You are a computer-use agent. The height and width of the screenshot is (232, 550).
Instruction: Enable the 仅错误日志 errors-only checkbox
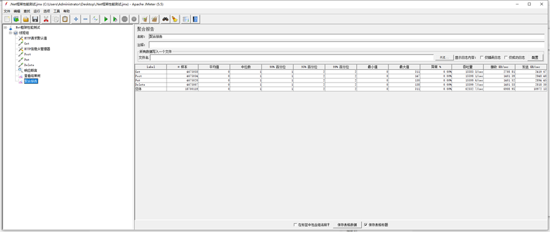[481, 57]
